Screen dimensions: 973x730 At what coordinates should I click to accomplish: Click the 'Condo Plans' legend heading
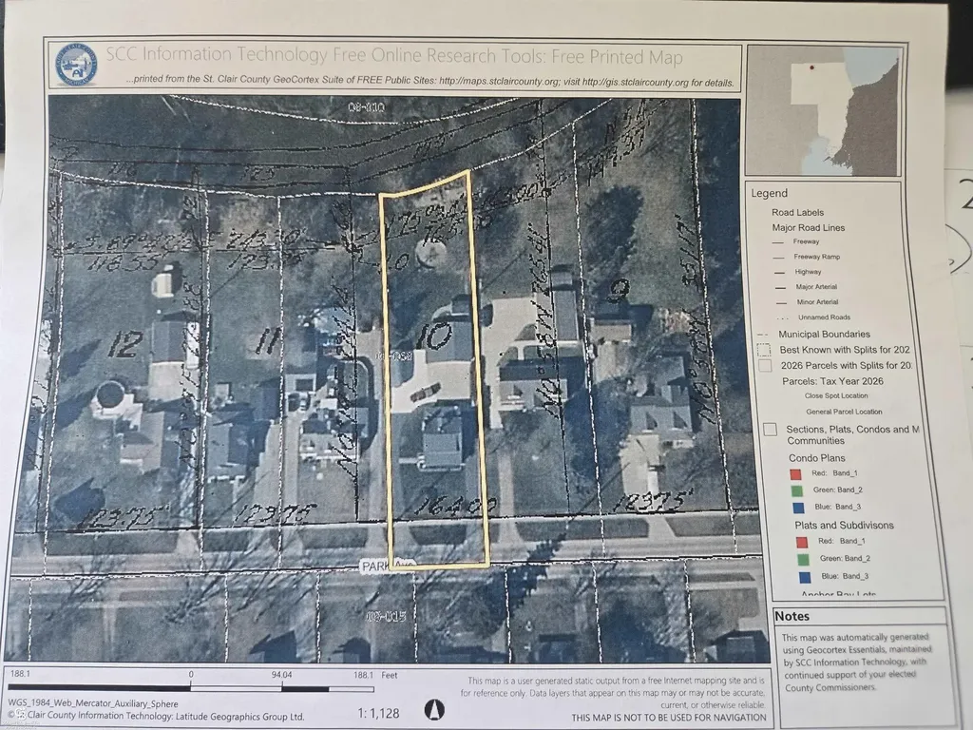pyautogui.click(x=816, y=458)
